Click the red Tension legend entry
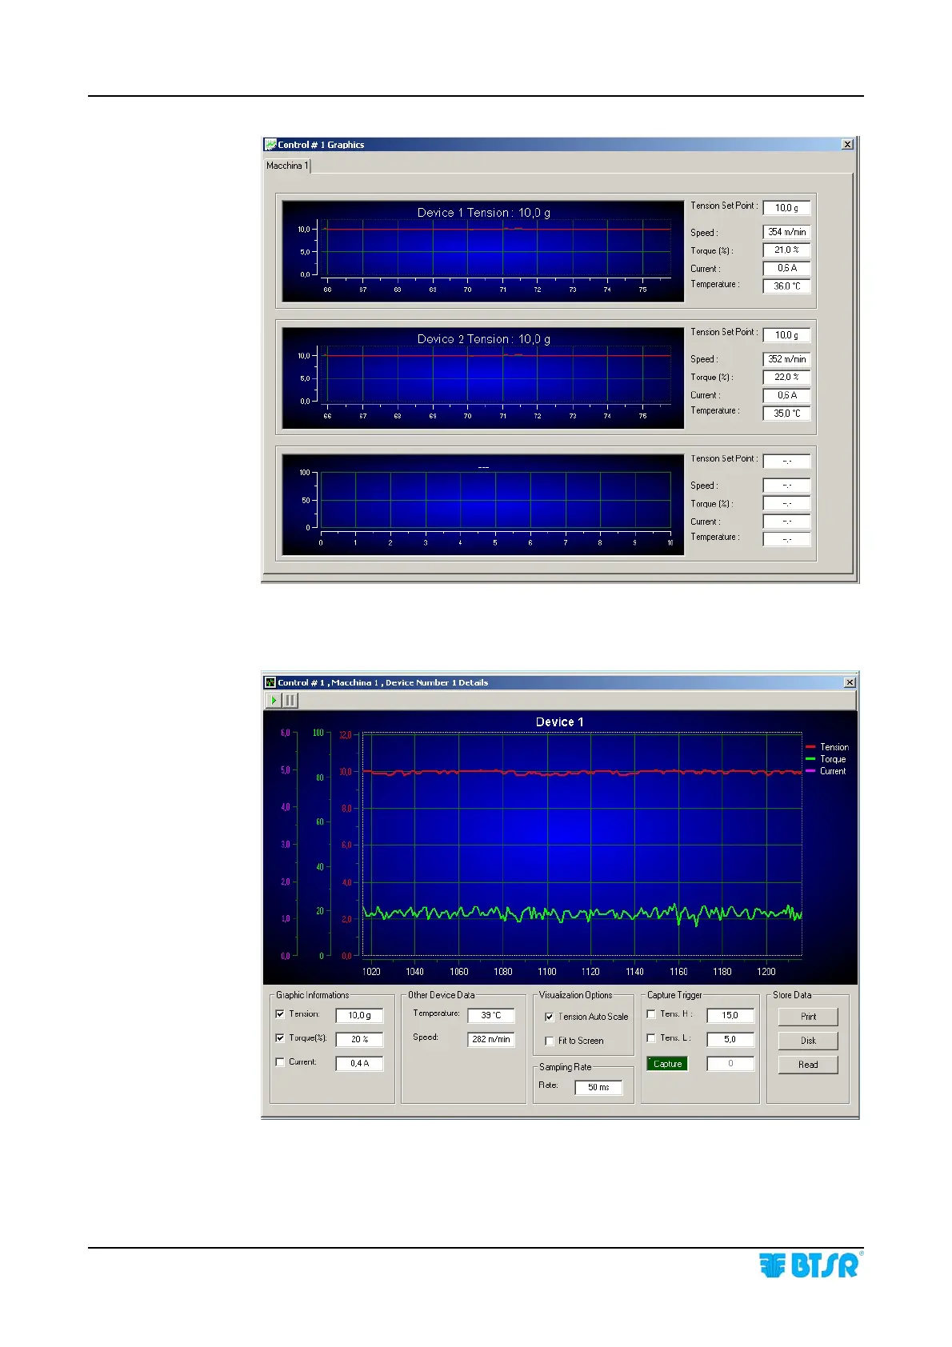952x1347 pixels. tap(827, 747)
